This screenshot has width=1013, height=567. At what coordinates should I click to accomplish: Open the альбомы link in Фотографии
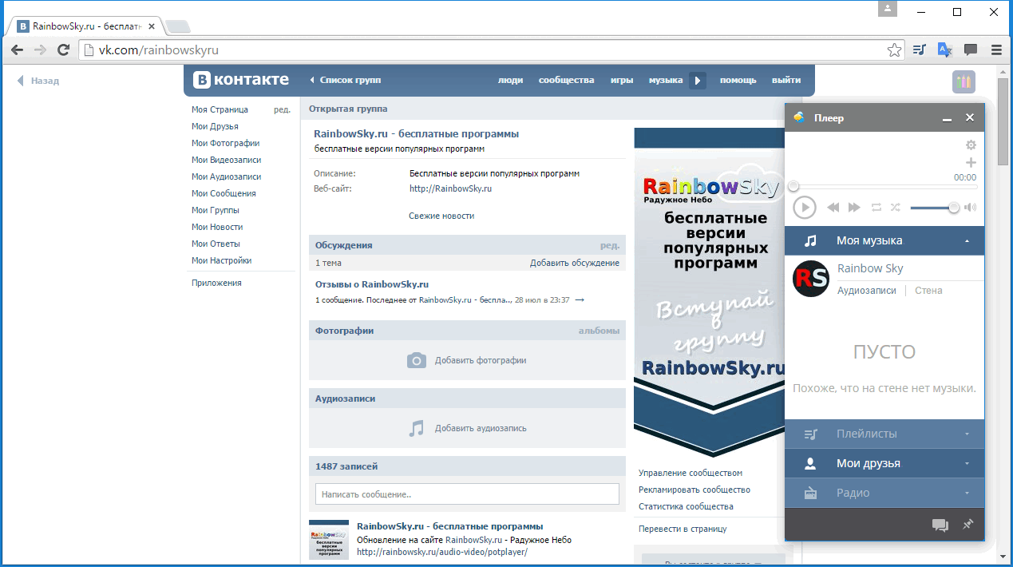(x=599, y=331)
